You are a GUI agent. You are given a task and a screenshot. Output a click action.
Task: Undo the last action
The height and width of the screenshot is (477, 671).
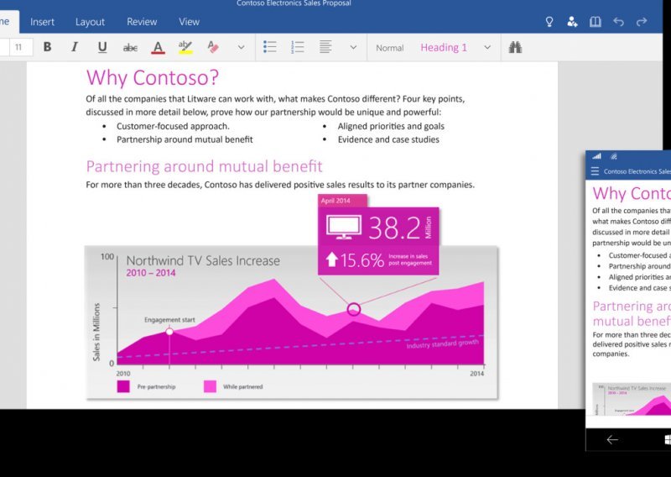618,22
